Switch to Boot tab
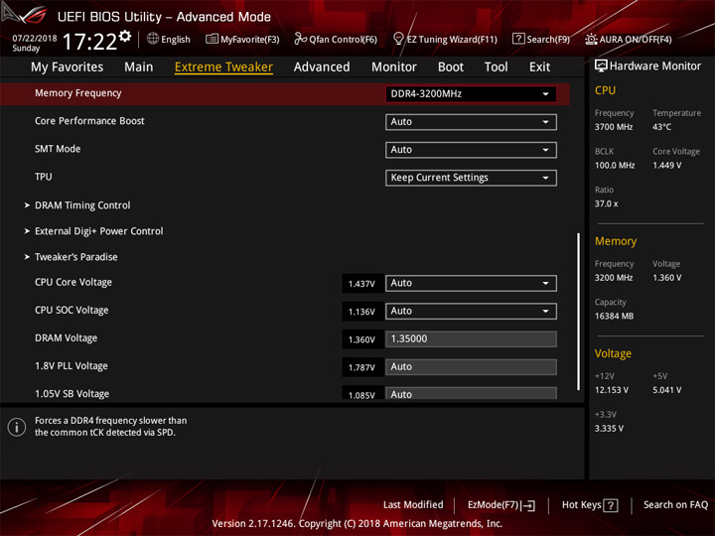Viewport: 715px width, 536px height. 451,67
